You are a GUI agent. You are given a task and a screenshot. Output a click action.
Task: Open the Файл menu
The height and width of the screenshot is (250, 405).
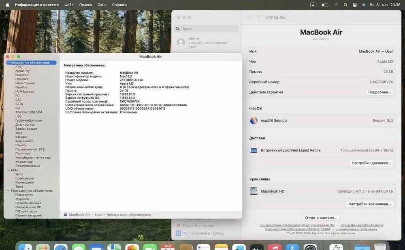(x=69, y=4)
